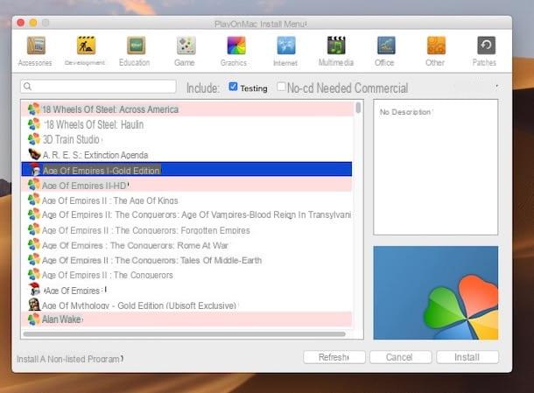The width and height of the screenshot is (534, 393).
Task: Close the PlayOnMac Install Menu window
Action: coord(21,23)
